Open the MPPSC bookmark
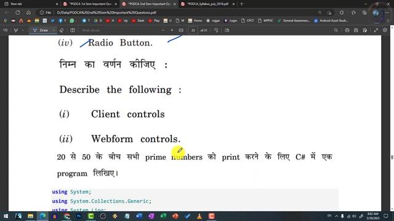 [x=265, y=21]
